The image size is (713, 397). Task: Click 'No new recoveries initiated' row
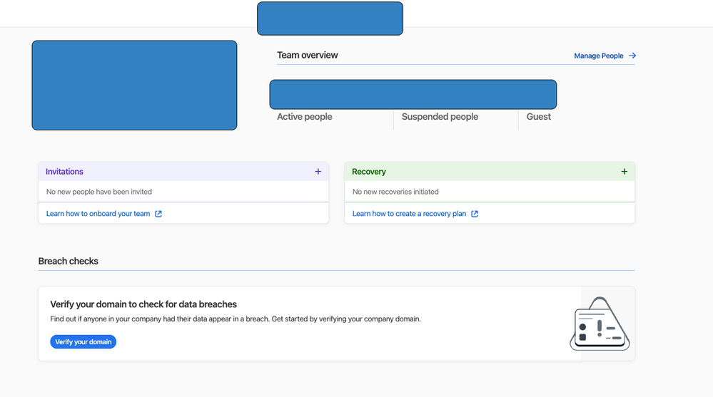pos(395,192)
